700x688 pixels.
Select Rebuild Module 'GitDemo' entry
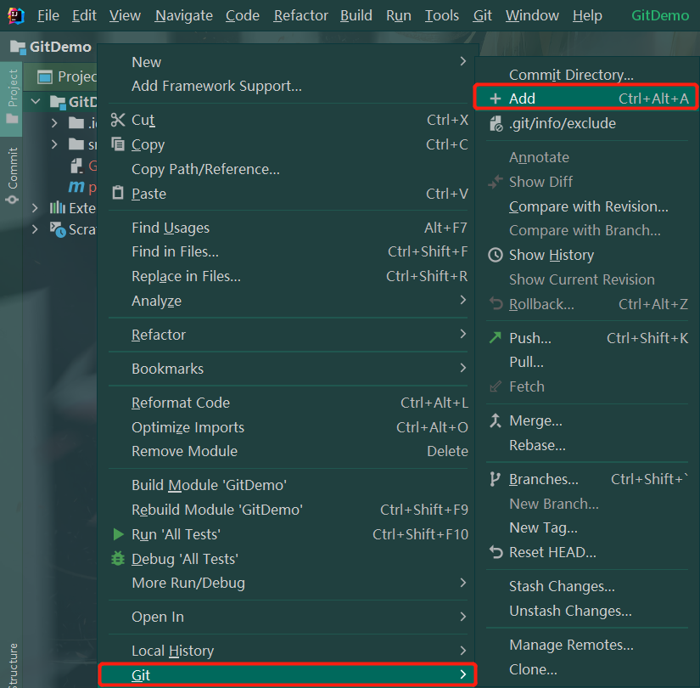(x=288, y=509)
